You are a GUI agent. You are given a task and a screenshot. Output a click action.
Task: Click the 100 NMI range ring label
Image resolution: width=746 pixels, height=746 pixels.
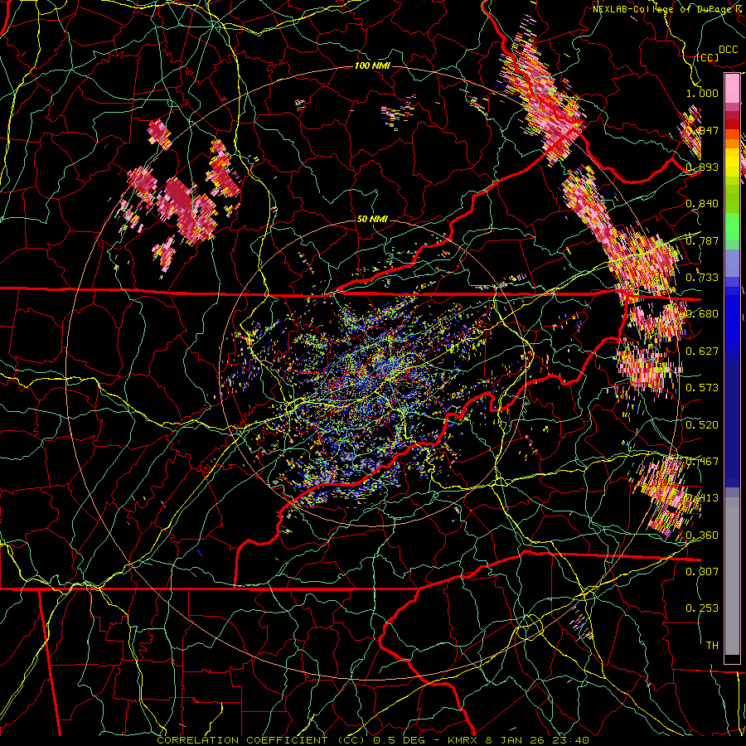click(x=372, y=65)
